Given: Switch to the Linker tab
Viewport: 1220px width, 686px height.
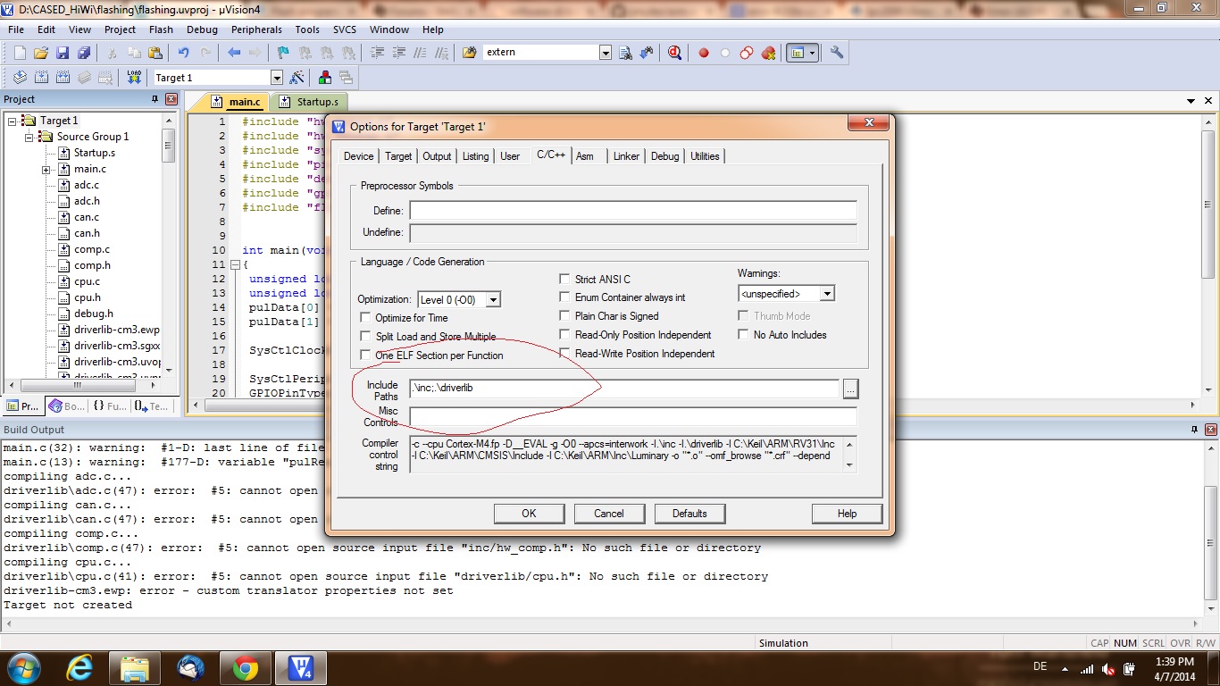Looking at the screenshot, I should 625,156.
